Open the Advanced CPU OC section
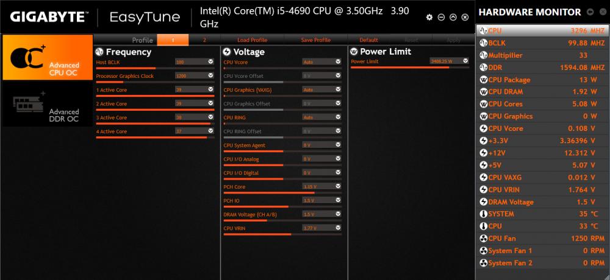This screenshot has width=610, height=280. (48, 57)
